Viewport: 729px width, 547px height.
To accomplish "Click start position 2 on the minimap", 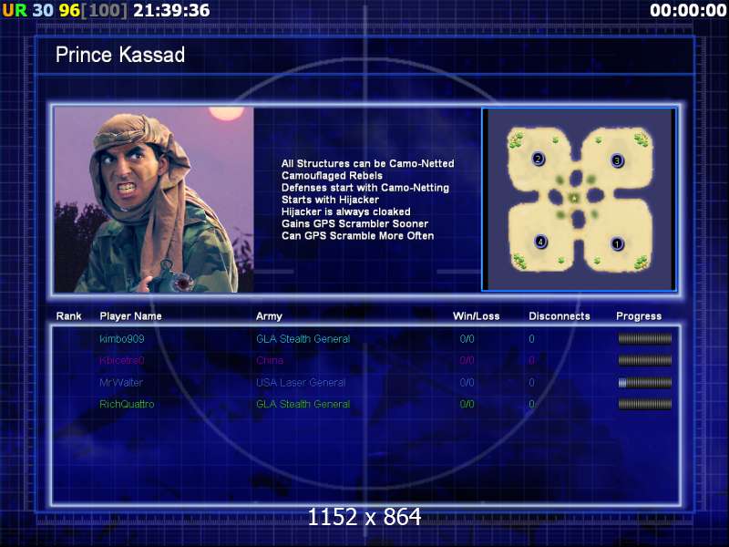I will pyautogui.click(x=538, y=159).
